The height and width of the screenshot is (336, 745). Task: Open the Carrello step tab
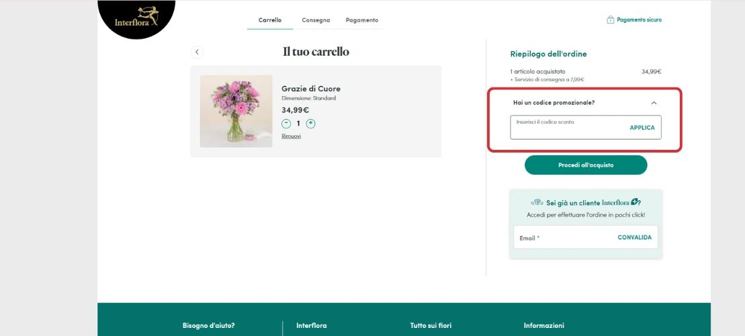tap(270, 20)
